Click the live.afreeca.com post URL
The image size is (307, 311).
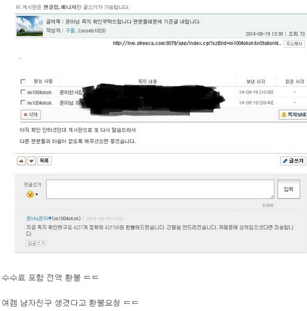197,44
